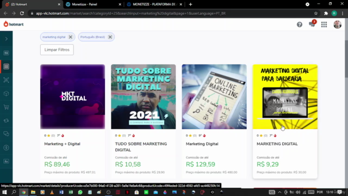Open the chat bubbles icon in sidebar
Viewport: 348px width, 196px height.
pos(6,134)
